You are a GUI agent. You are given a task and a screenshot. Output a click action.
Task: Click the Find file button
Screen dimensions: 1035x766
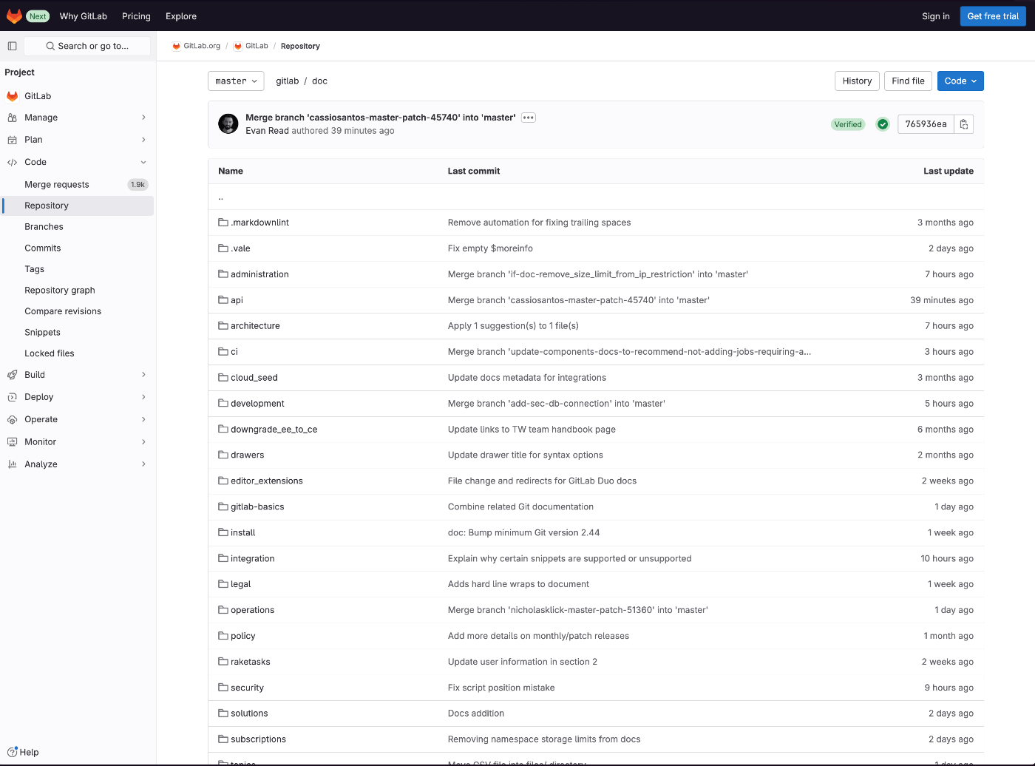click(x=908, y=81)
